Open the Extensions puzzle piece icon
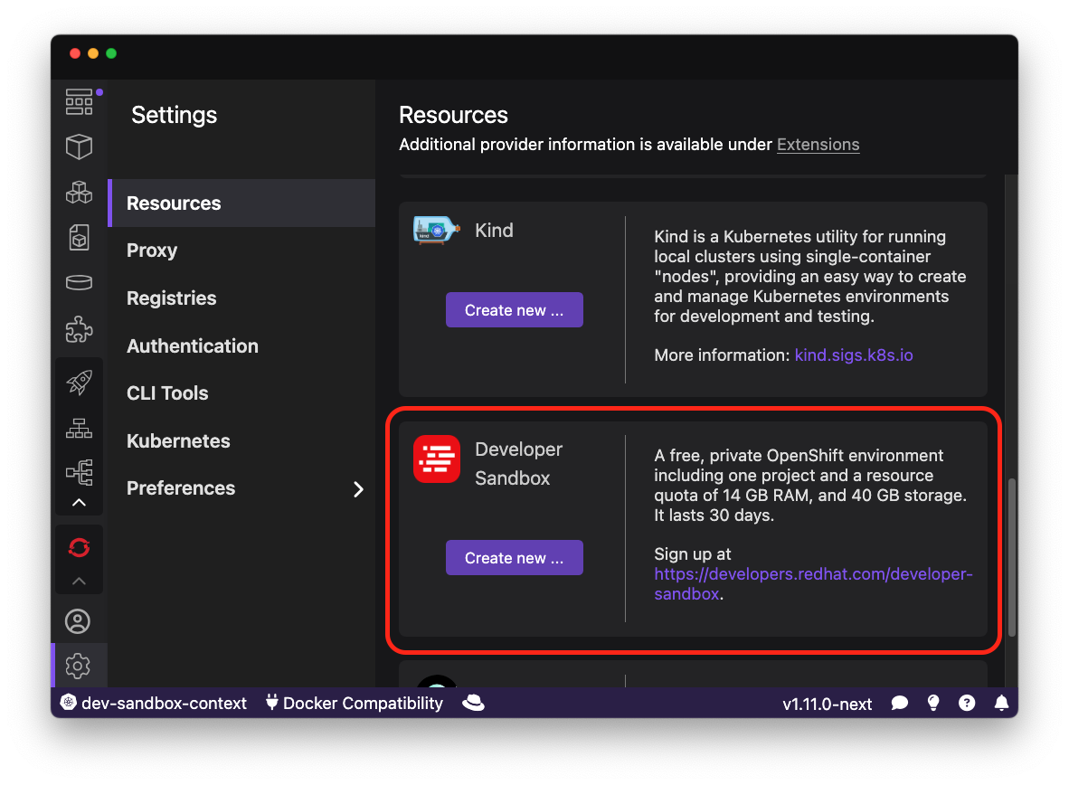Screen dimensions: 1069x785 (79, 328)
